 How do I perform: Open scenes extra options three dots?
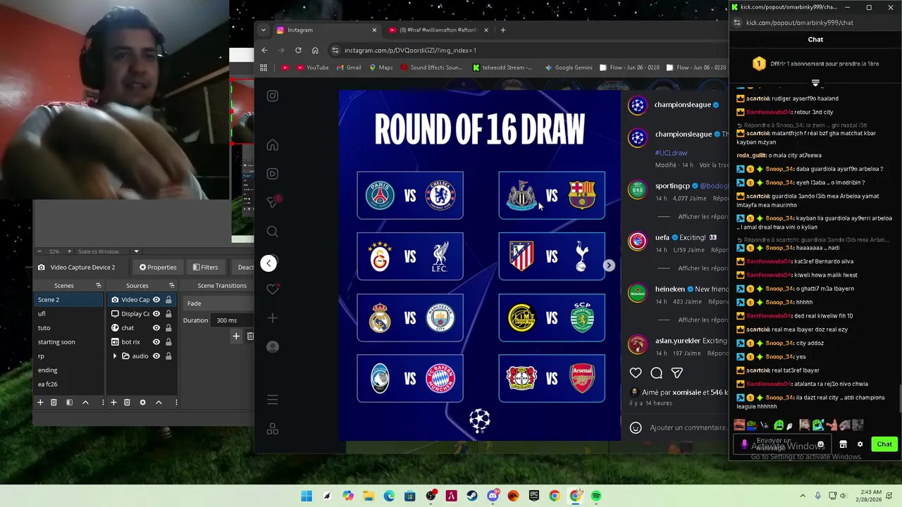tap(103, 402)
